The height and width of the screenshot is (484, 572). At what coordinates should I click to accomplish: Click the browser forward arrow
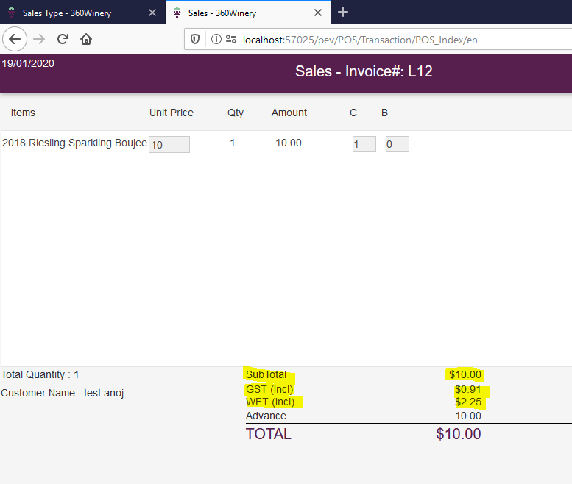[x=39, y=39]
